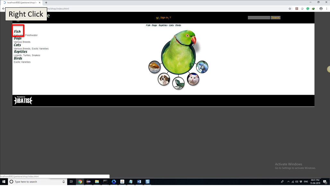The width and height of the screenshot is (330, 186).
Task: Open Fish category in sidebar
Action: pos(17,32)
